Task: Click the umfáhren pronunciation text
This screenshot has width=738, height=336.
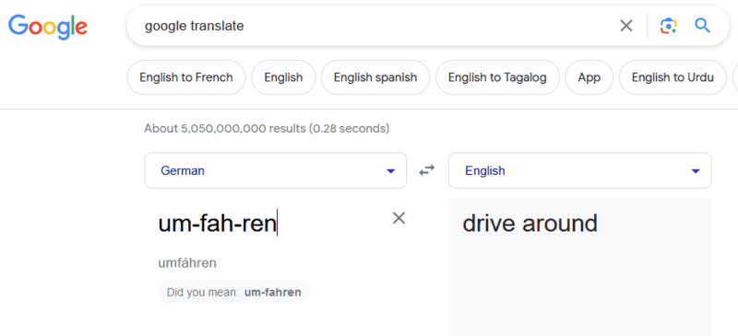Action: click(x=187, y=263)
